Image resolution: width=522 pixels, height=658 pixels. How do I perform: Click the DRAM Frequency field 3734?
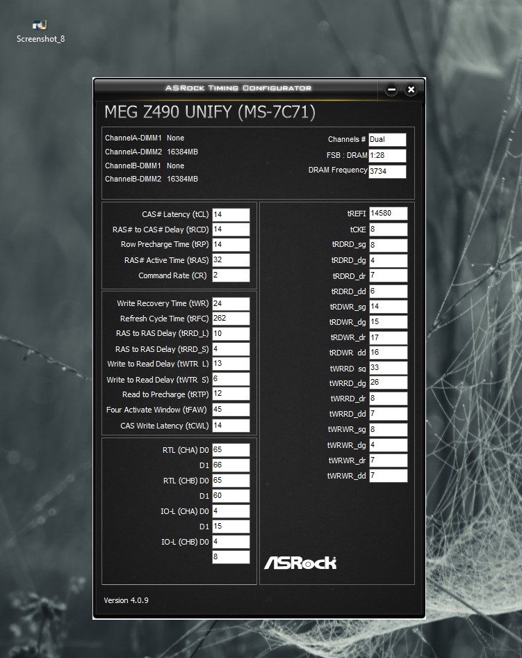click(x=387, y=171)
